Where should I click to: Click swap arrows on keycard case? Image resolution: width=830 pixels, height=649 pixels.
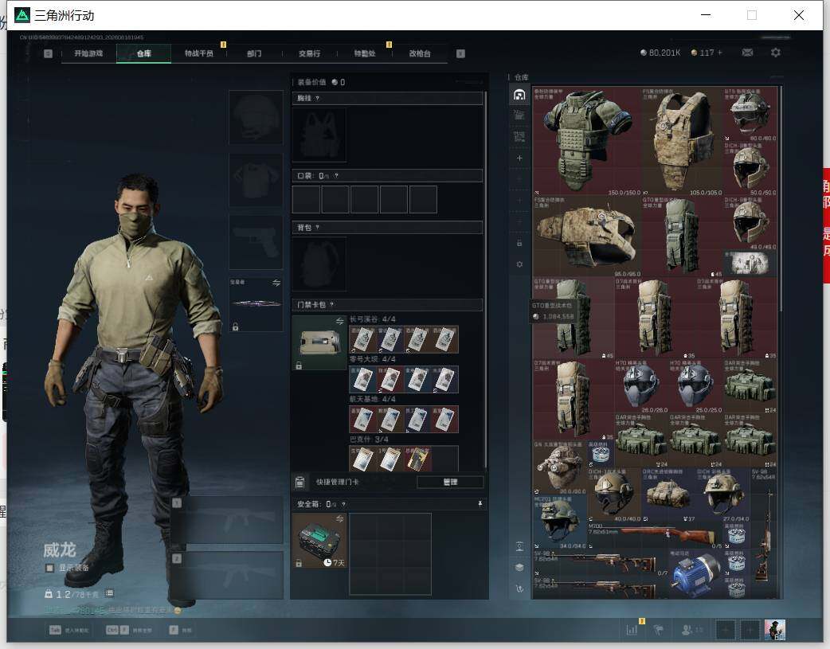point(340,322)
